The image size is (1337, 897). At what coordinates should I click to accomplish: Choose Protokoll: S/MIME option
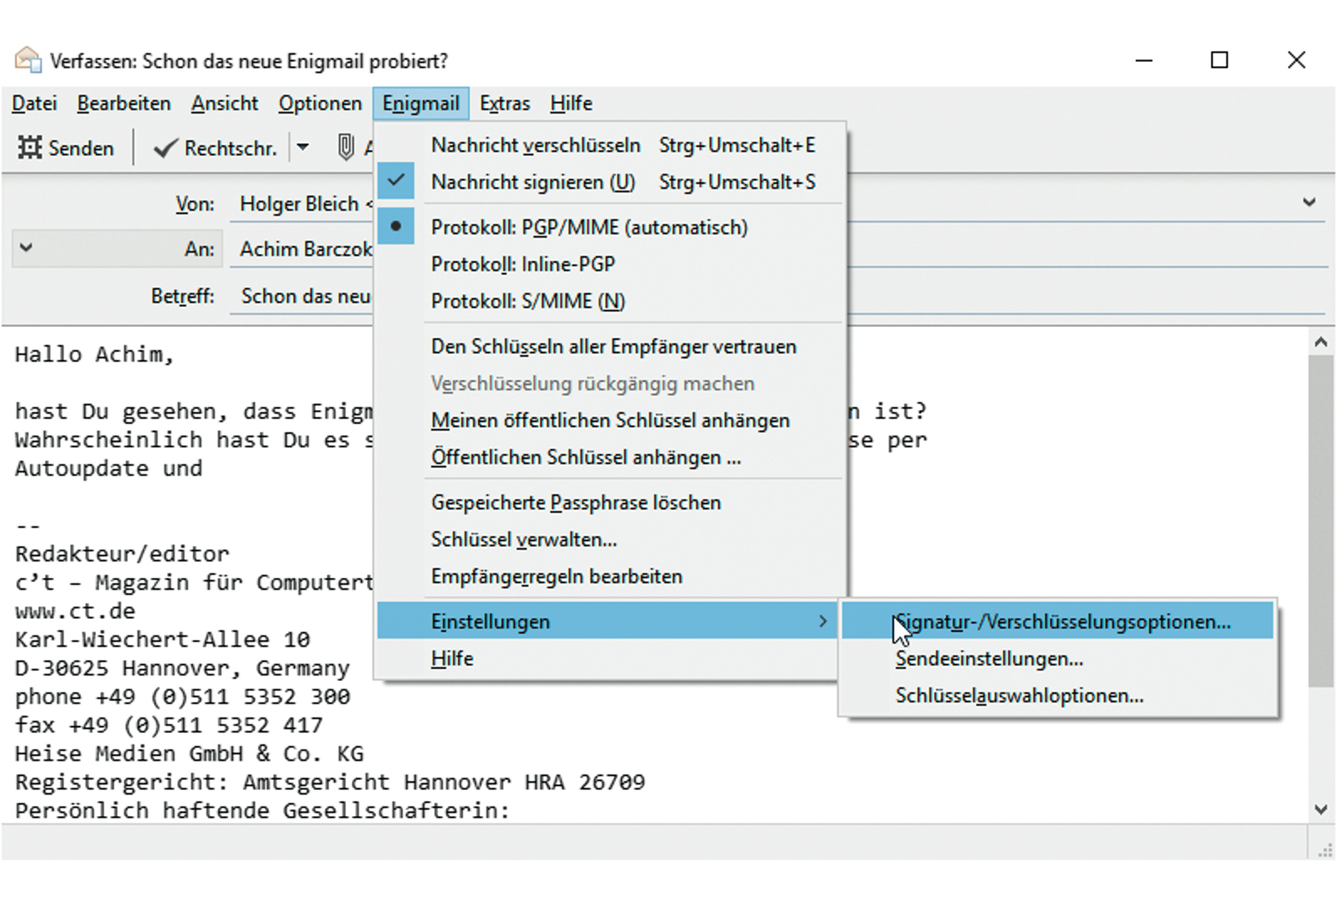527,301
